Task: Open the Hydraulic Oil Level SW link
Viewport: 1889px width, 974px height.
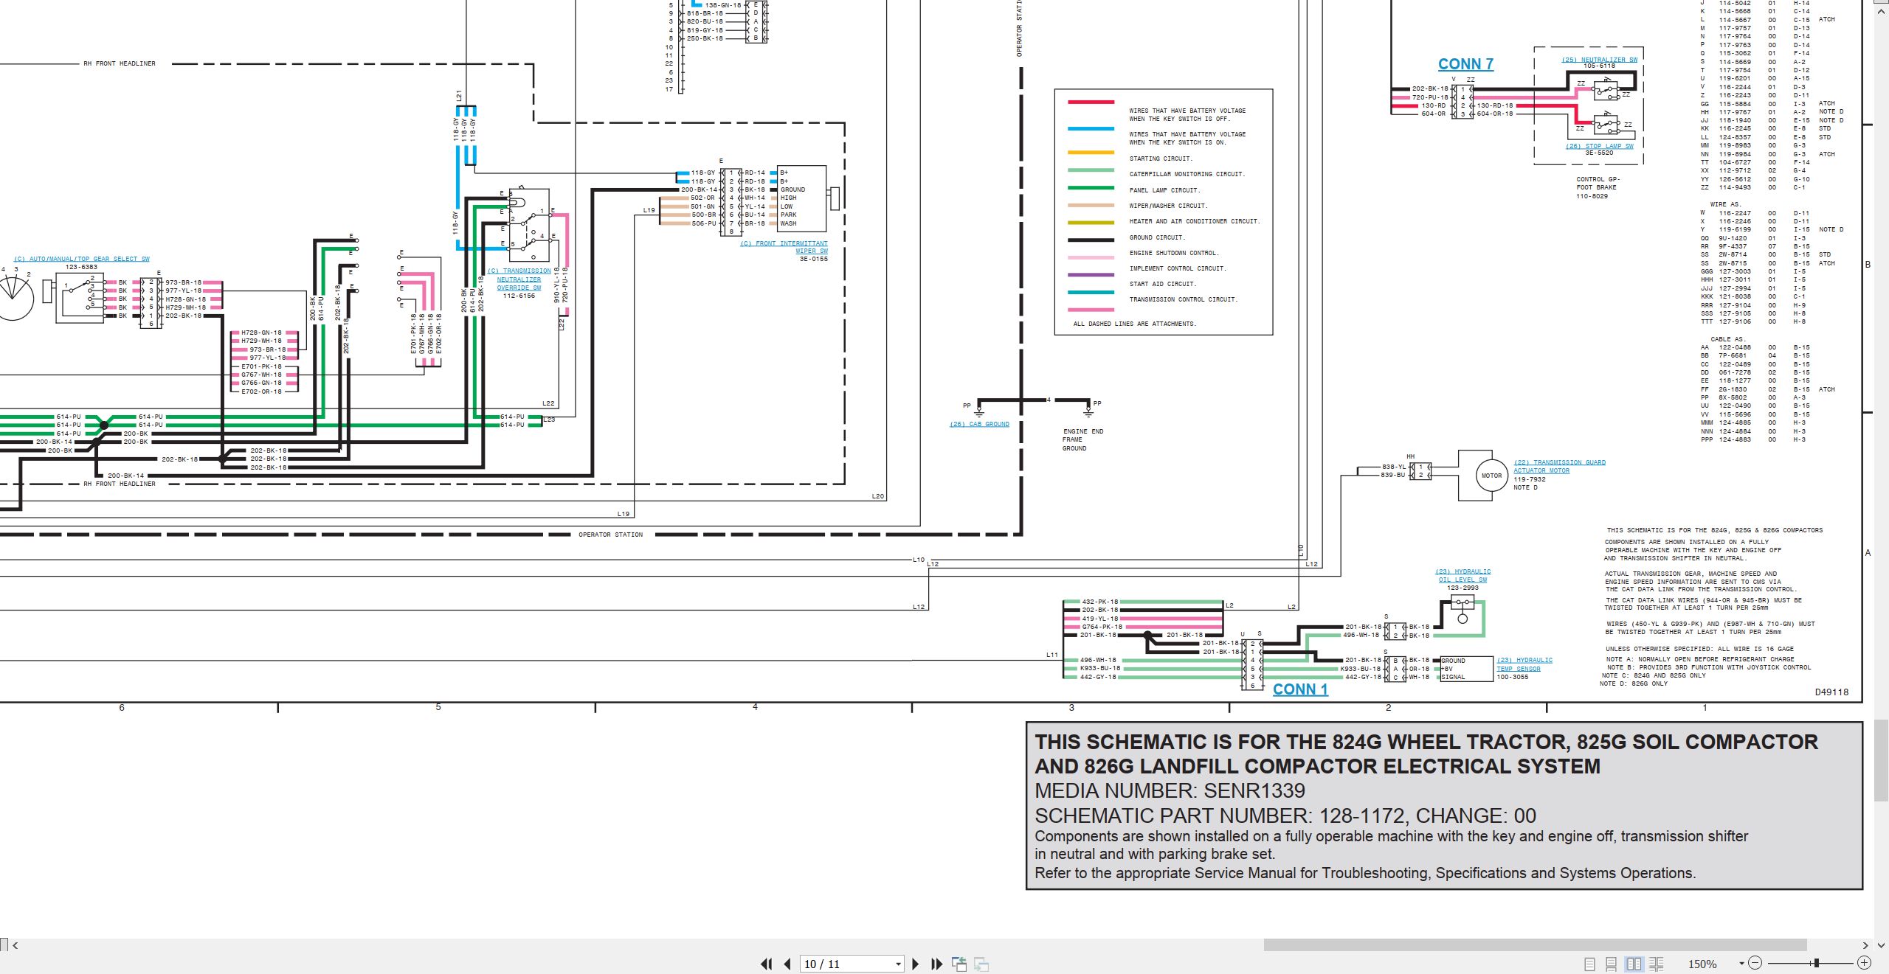Action: click(1462, 575)
